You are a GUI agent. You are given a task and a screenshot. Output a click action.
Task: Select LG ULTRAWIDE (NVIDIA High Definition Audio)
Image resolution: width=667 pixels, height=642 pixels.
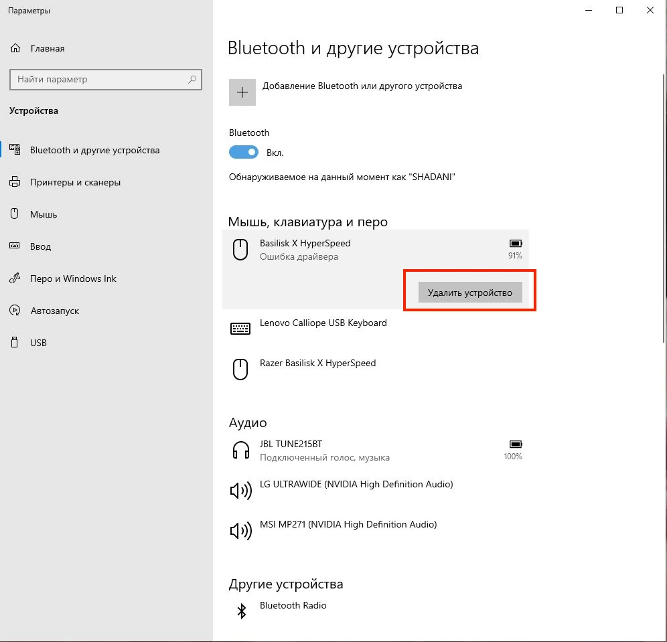356,484
